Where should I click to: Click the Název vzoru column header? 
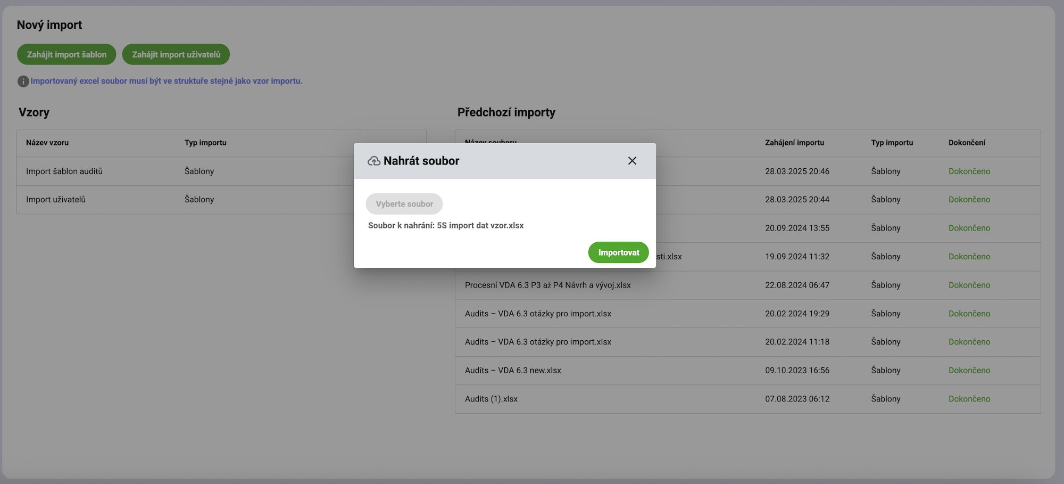pyautogui.click(x=47, y=143)
